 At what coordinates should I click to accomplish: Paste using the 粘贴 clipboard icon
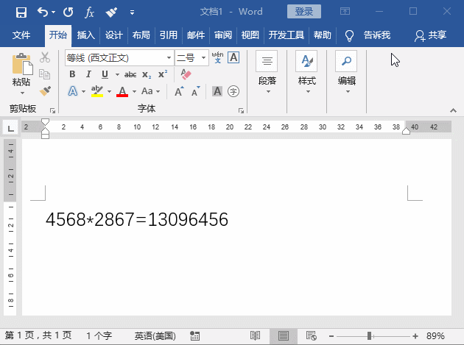point(23,64)
